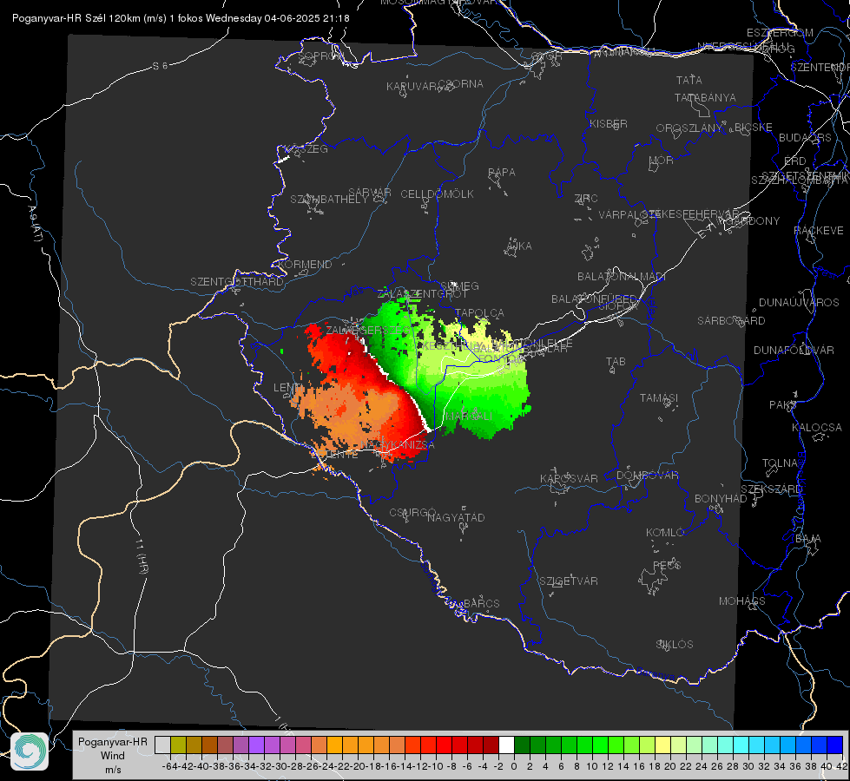Select the PÉCS city label

666,565
